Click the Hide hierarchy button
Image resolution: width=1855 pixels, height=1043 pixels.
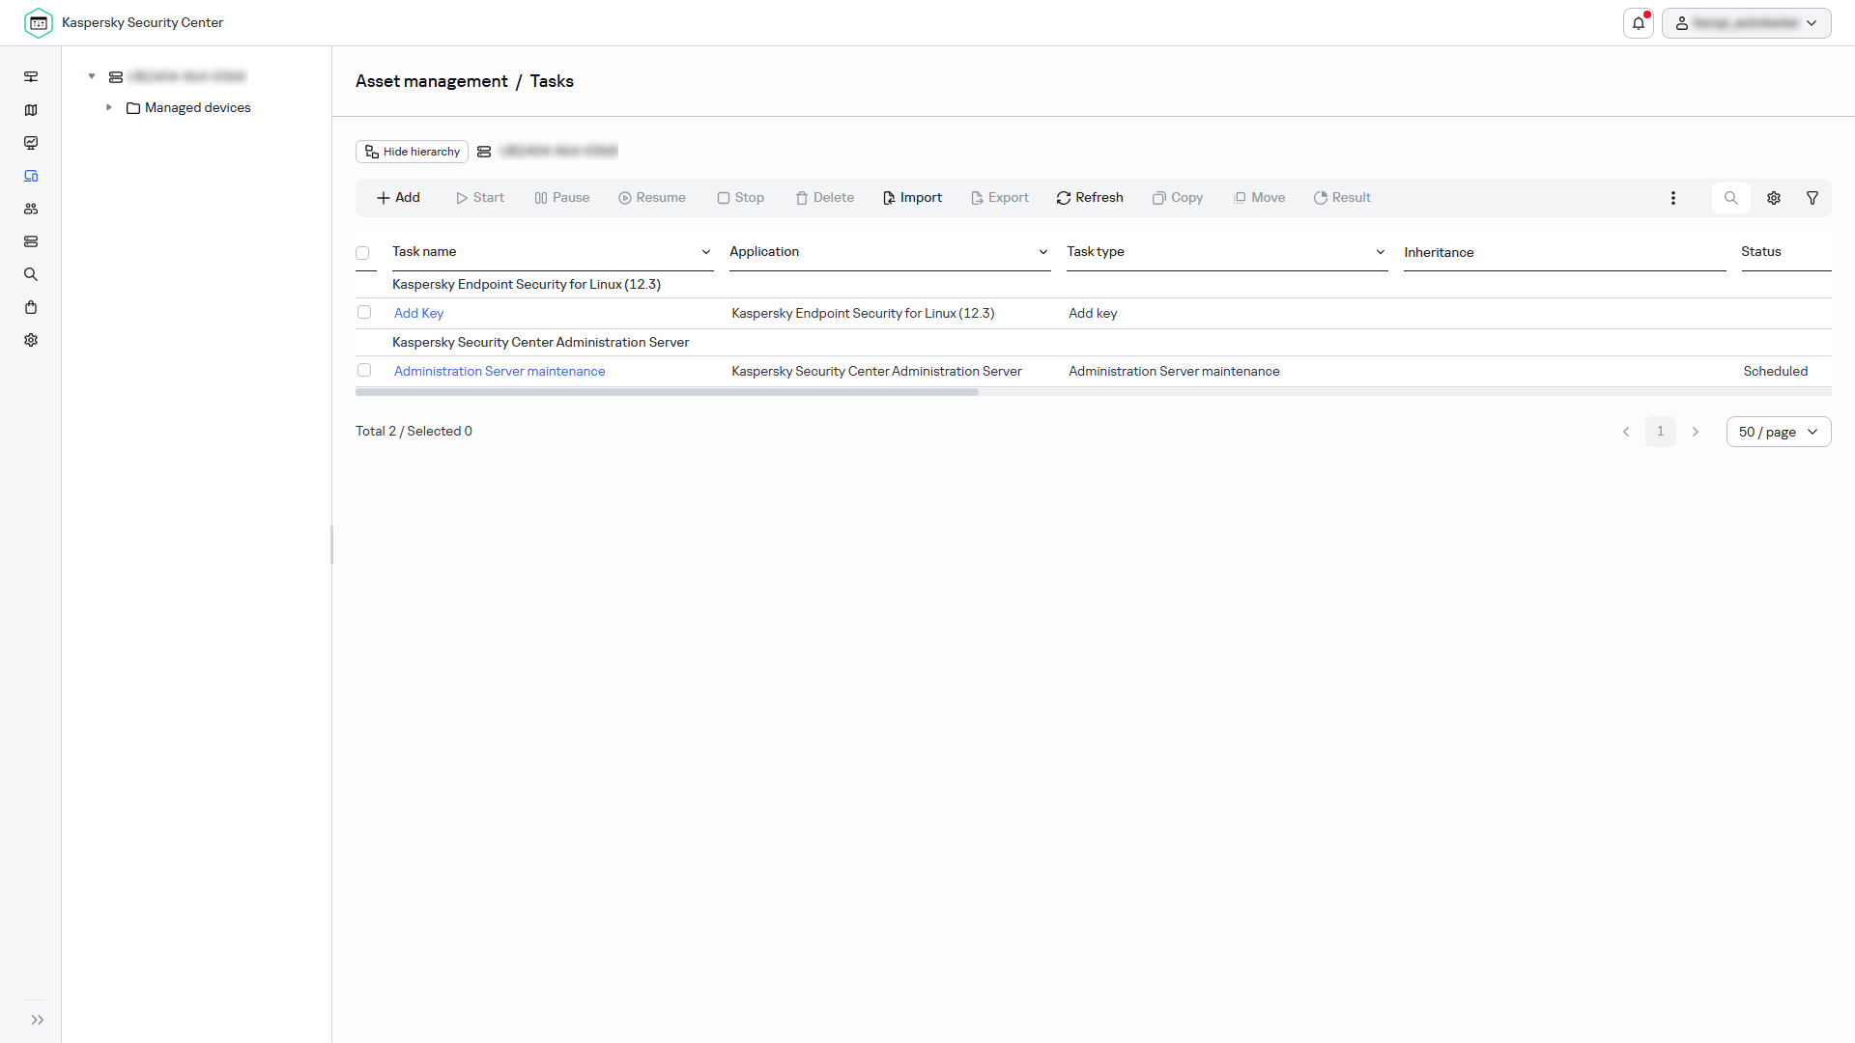click(412, 152)
